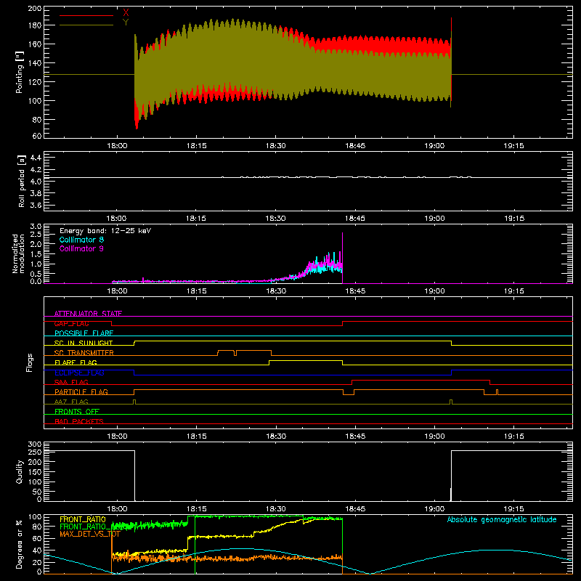Click the PARTICLE_FLAG label
The width and height of the screenshot is (581, 581).
click(x=81, y=391)
